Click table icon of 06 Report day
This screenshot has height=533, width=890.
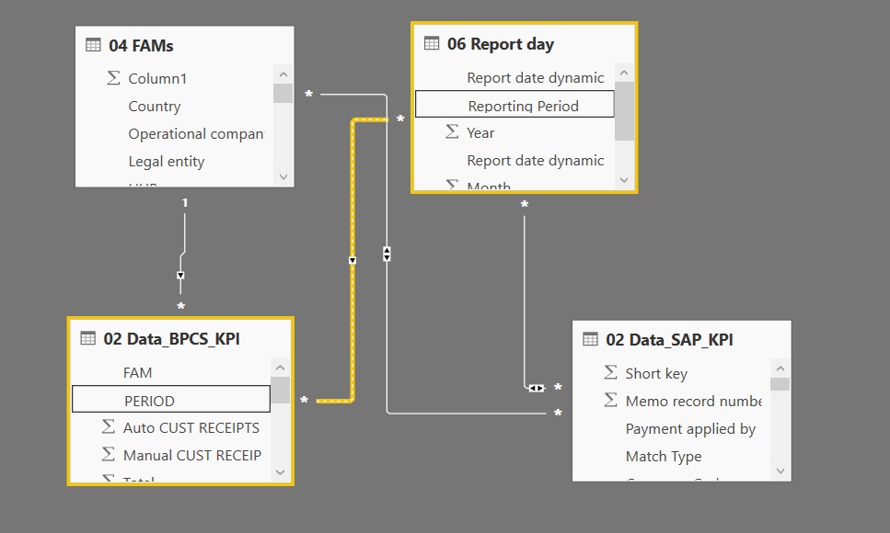pos(432,43)
